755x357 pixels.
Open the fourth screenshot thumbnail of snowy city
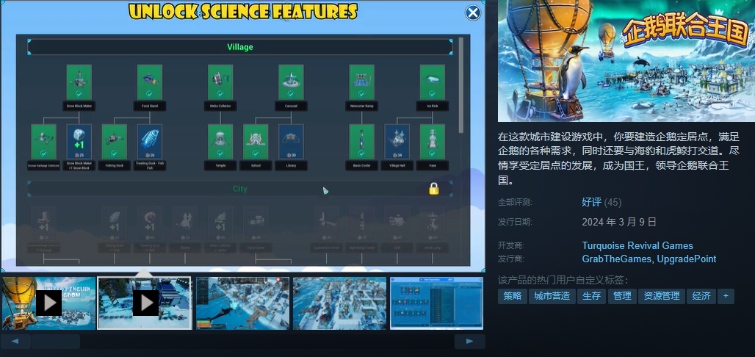[x=339, y=303]
